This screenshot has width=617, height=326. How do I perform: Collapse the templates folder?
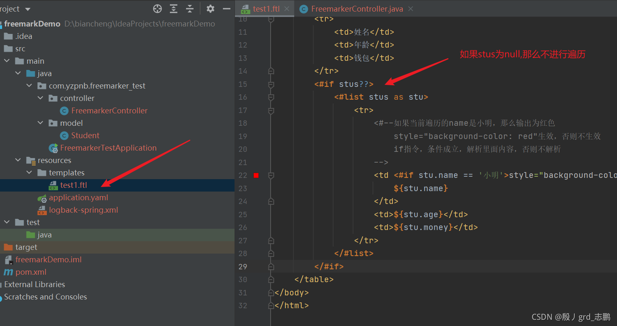pos(29,173)
